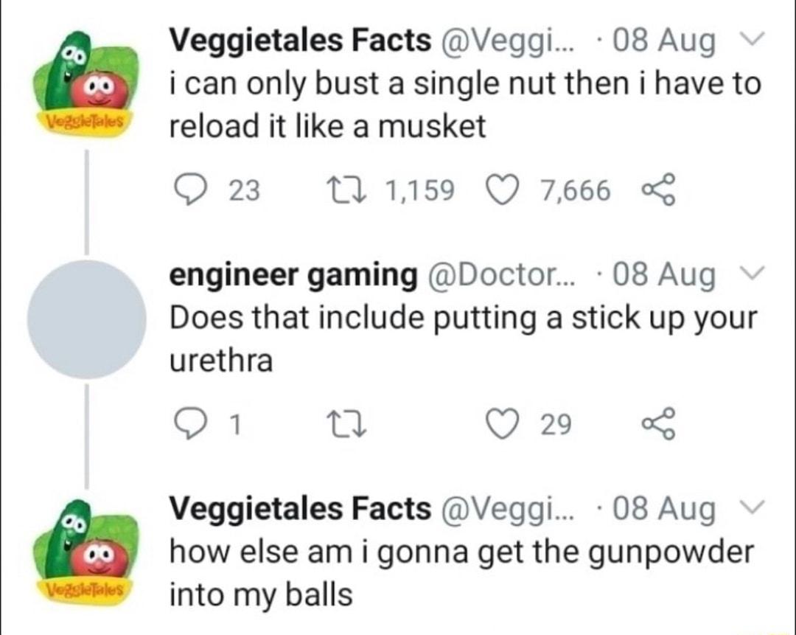Open the 08 Aug timestamp on first tweet
Screen dimensions: 796x635
(x=664, y=41)
